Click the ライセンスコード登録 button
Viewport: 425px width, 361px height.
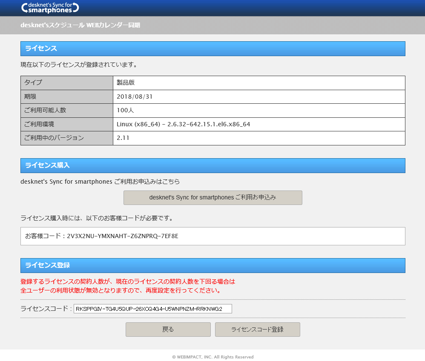pos(258,330)
